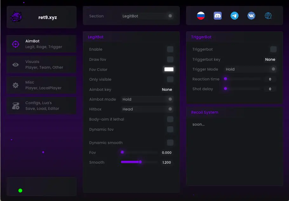The width and height of the screenshot is (289, 201).
Task: Click the globe website icon
Action: [x=268, y=16]
